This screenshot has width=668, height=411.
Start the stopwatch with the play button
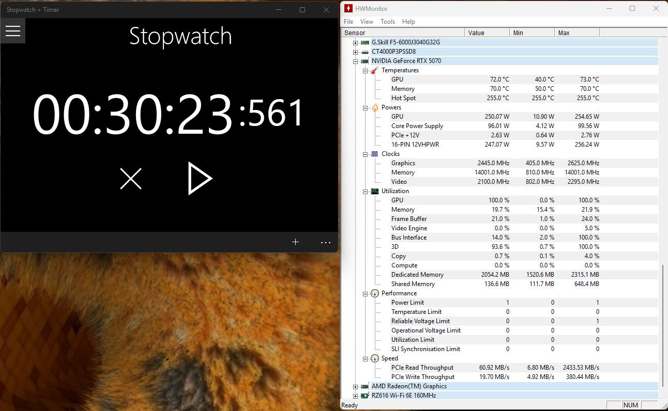point(200,179)
